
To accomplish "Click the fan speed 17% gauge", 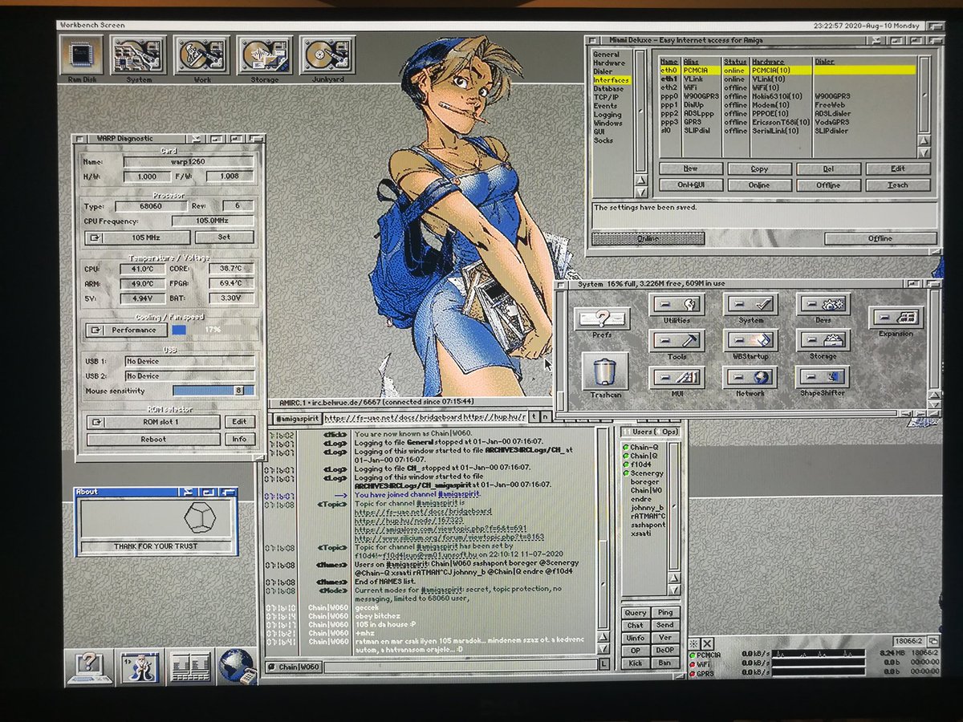I will click(x=213, y=330).
